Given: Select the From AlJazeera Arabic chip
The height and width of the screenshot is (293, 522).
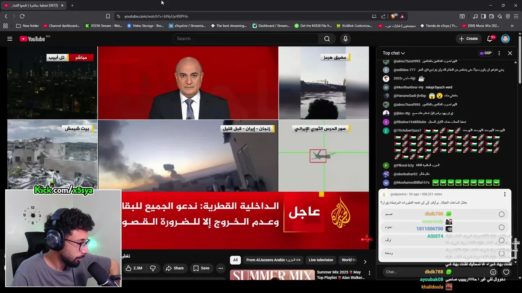Looking at the screenshot, I should (x=273, y=260).
